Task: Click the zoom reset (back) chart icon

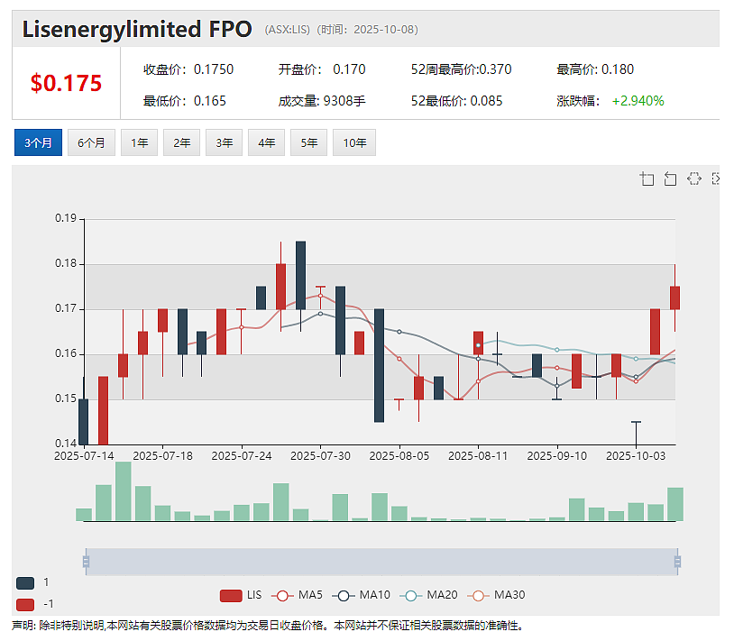Action: 670,179
